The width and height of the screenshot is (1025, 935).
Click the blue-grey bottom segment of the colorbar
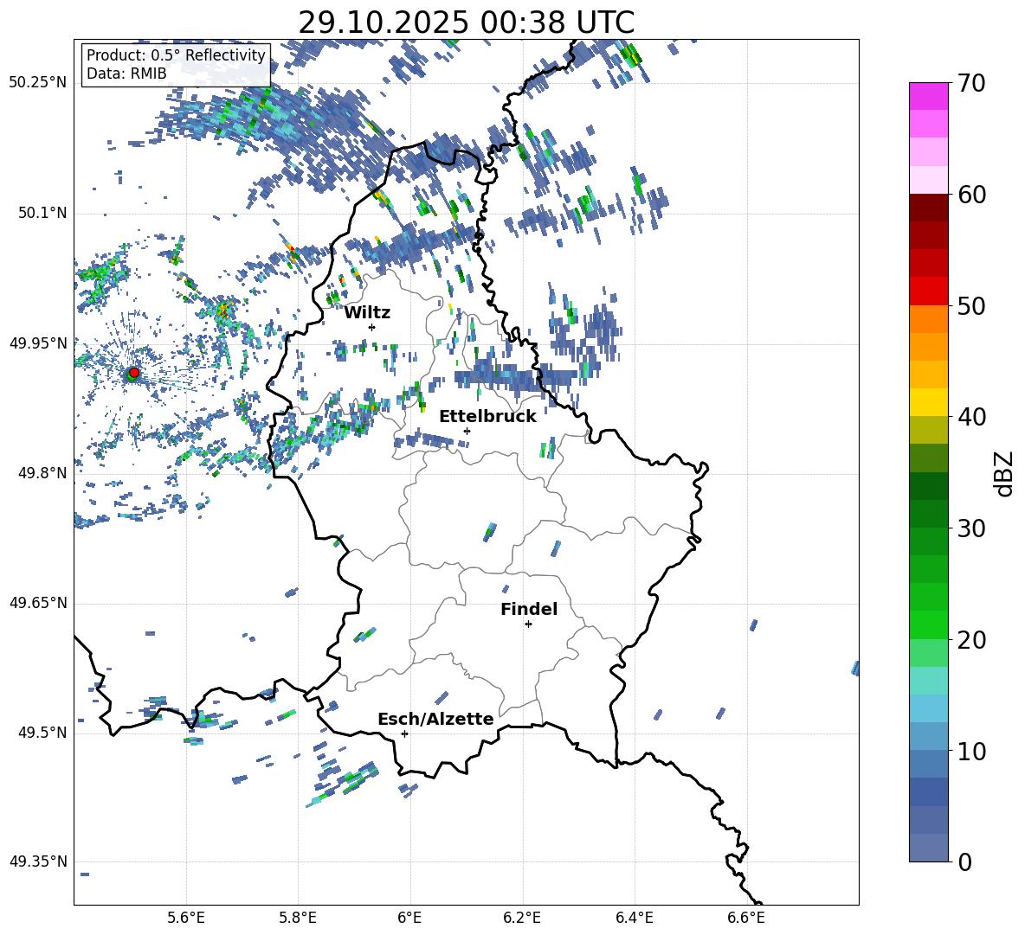pyautogui.click(x=928, y=848)
